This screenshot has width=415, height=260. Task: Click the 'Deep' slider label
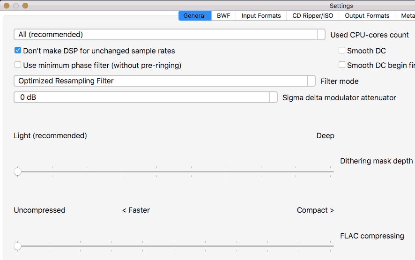(325, 135)
